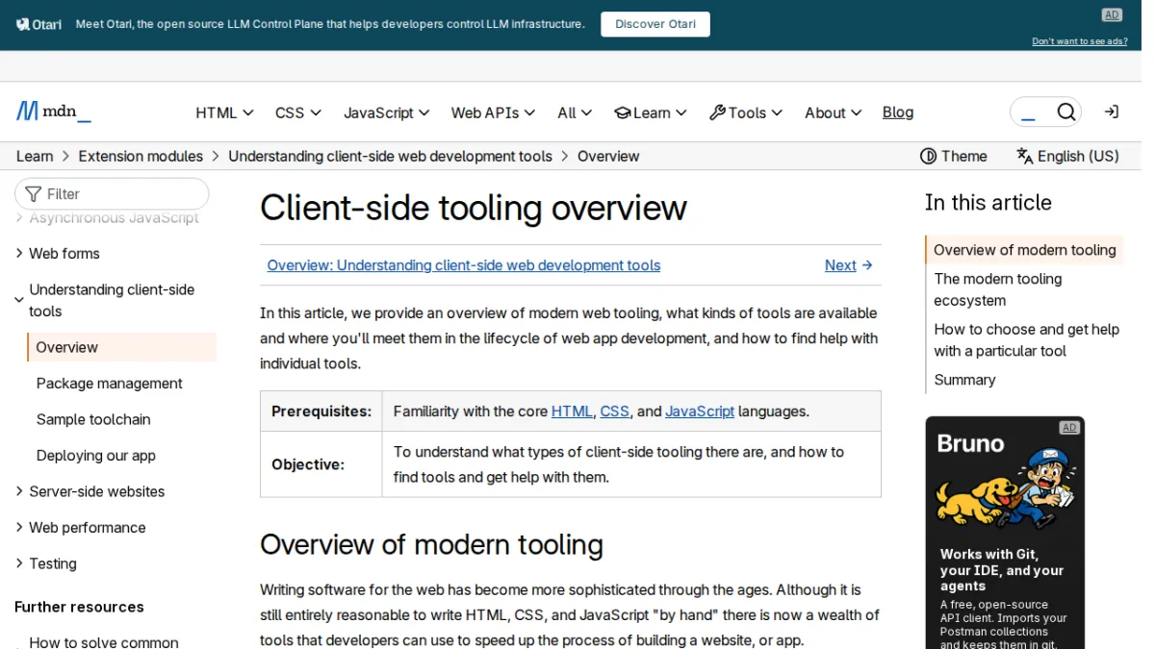Follow the Next link with arrow
The image size is (1155, 649).
848,265
